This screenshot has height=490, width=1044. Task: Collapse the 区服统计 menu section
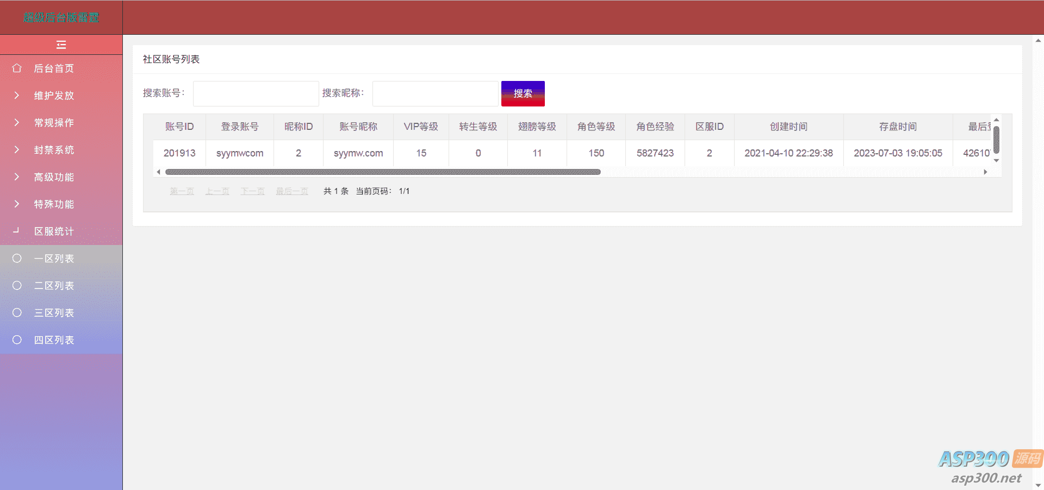tap(54, 231)
